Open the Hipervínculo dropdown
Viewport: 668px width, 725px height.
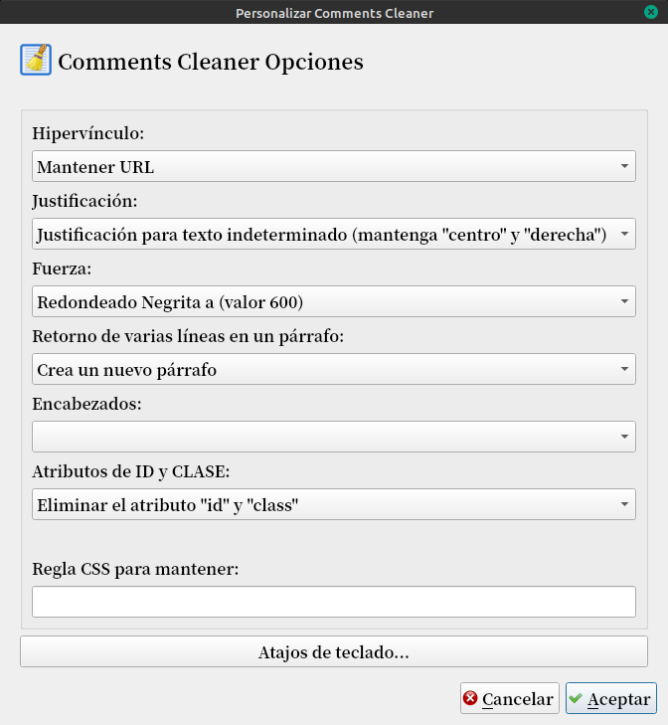(333, 166)
